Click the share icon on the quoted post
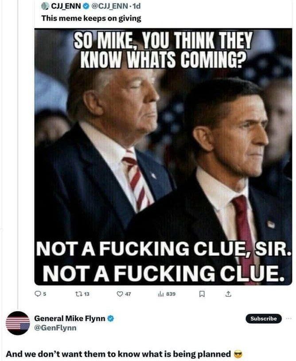This screenshot has width=296, height=361. [228, 293]
